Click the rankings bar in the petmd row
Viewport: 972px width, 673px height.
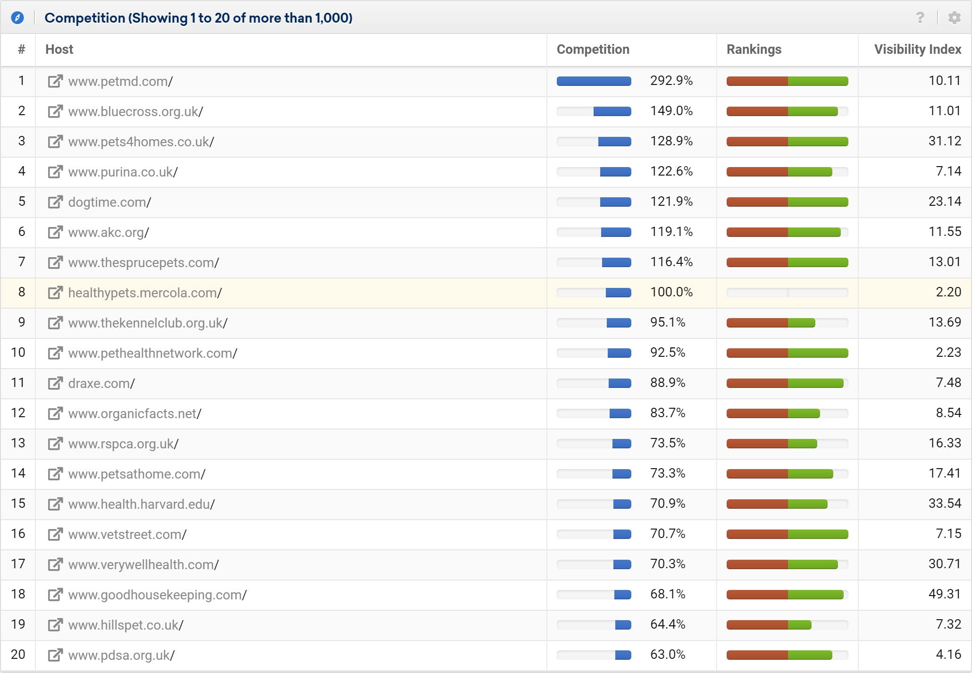click(788, 81)
